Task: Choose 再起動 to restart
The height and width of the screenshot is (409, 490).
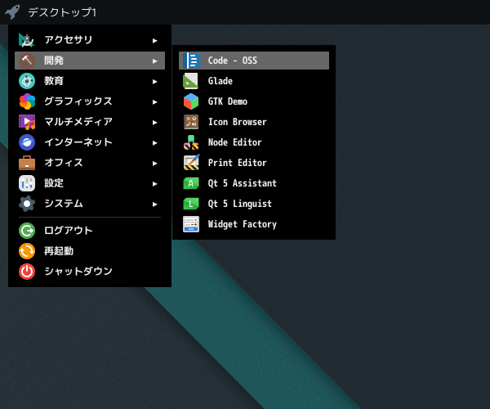Action: point(90,251)
